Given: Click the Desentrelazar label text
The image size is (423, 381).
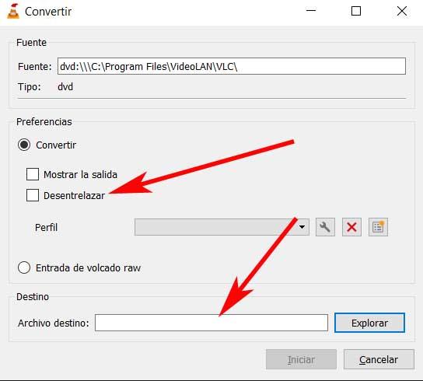Looking at the screenshot, I should point(74,196).
